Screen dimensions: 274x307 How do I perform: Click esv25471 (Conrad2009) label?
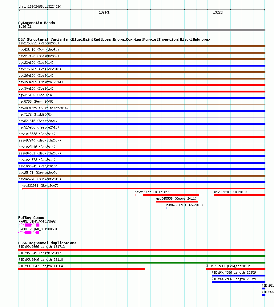pos(38,173)
